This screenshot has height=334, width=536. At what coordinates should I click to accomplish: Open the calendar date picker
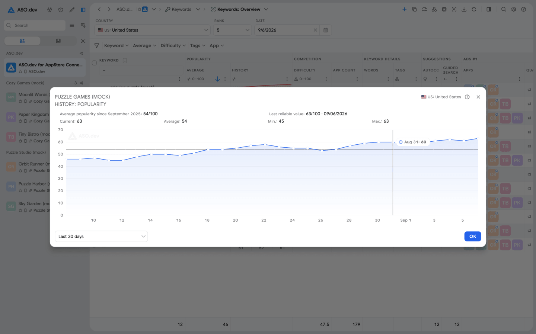click(x=326, y=30)
